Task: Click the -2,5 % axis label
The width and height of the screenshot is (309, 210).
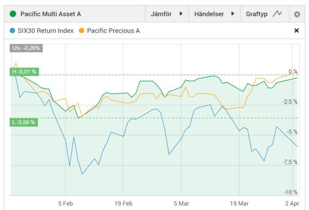Action: (x=290, y=102)
